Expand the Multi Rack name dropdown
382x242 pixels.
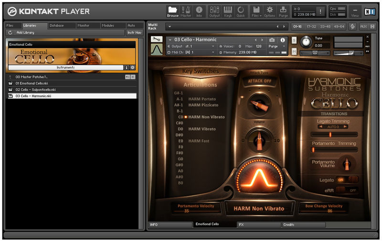point(170,27)
